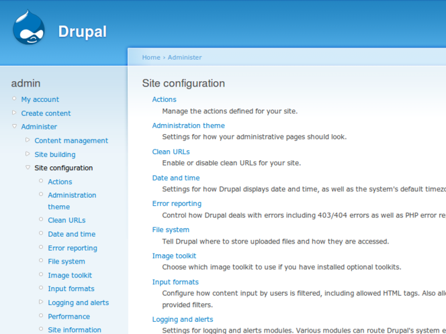The image size is (446, 334).
Task: Select Input formats in the sidebar tree
Action: pos(71,288)
